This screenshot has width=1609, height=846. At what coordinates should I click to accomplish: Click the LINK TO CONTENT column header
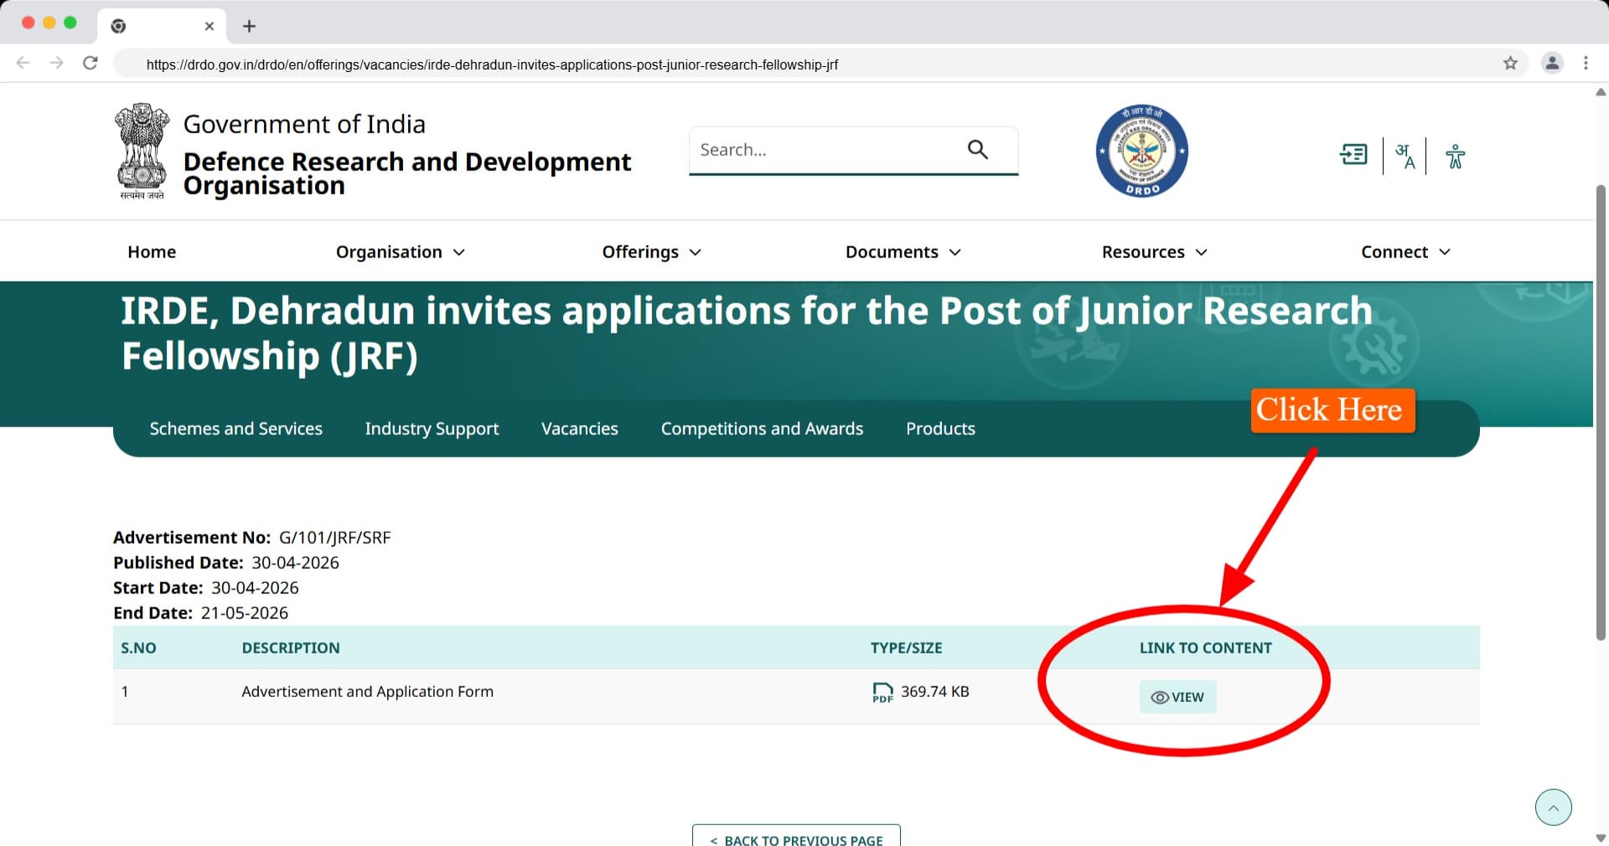(1205, 648)
